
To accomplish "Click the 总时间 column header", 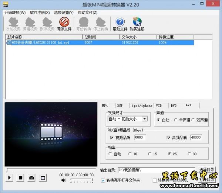I will point(101,37).
